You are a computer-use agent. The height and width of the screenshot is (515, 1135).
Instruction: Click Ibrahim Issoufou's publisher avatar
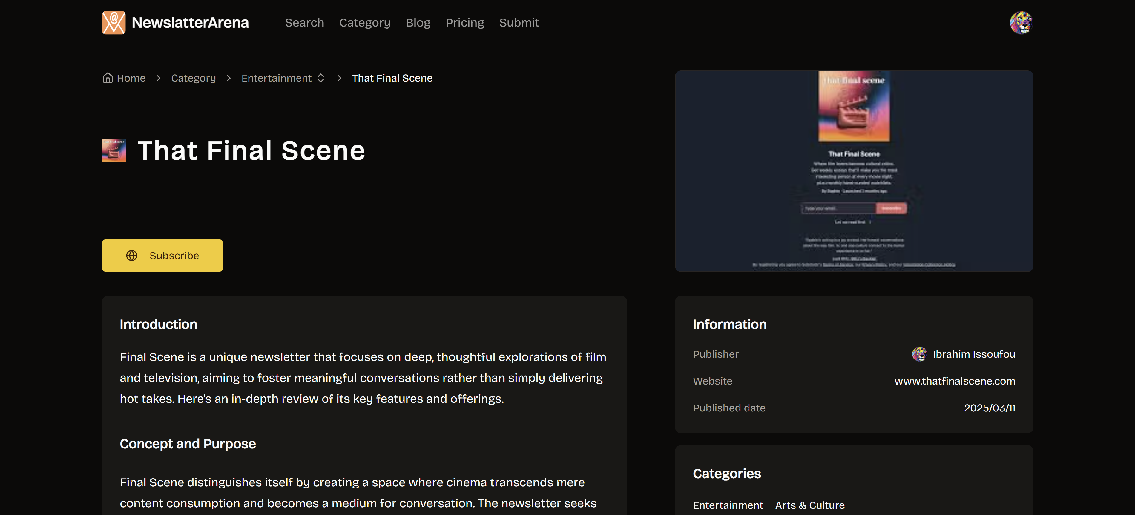pos(919,354)
